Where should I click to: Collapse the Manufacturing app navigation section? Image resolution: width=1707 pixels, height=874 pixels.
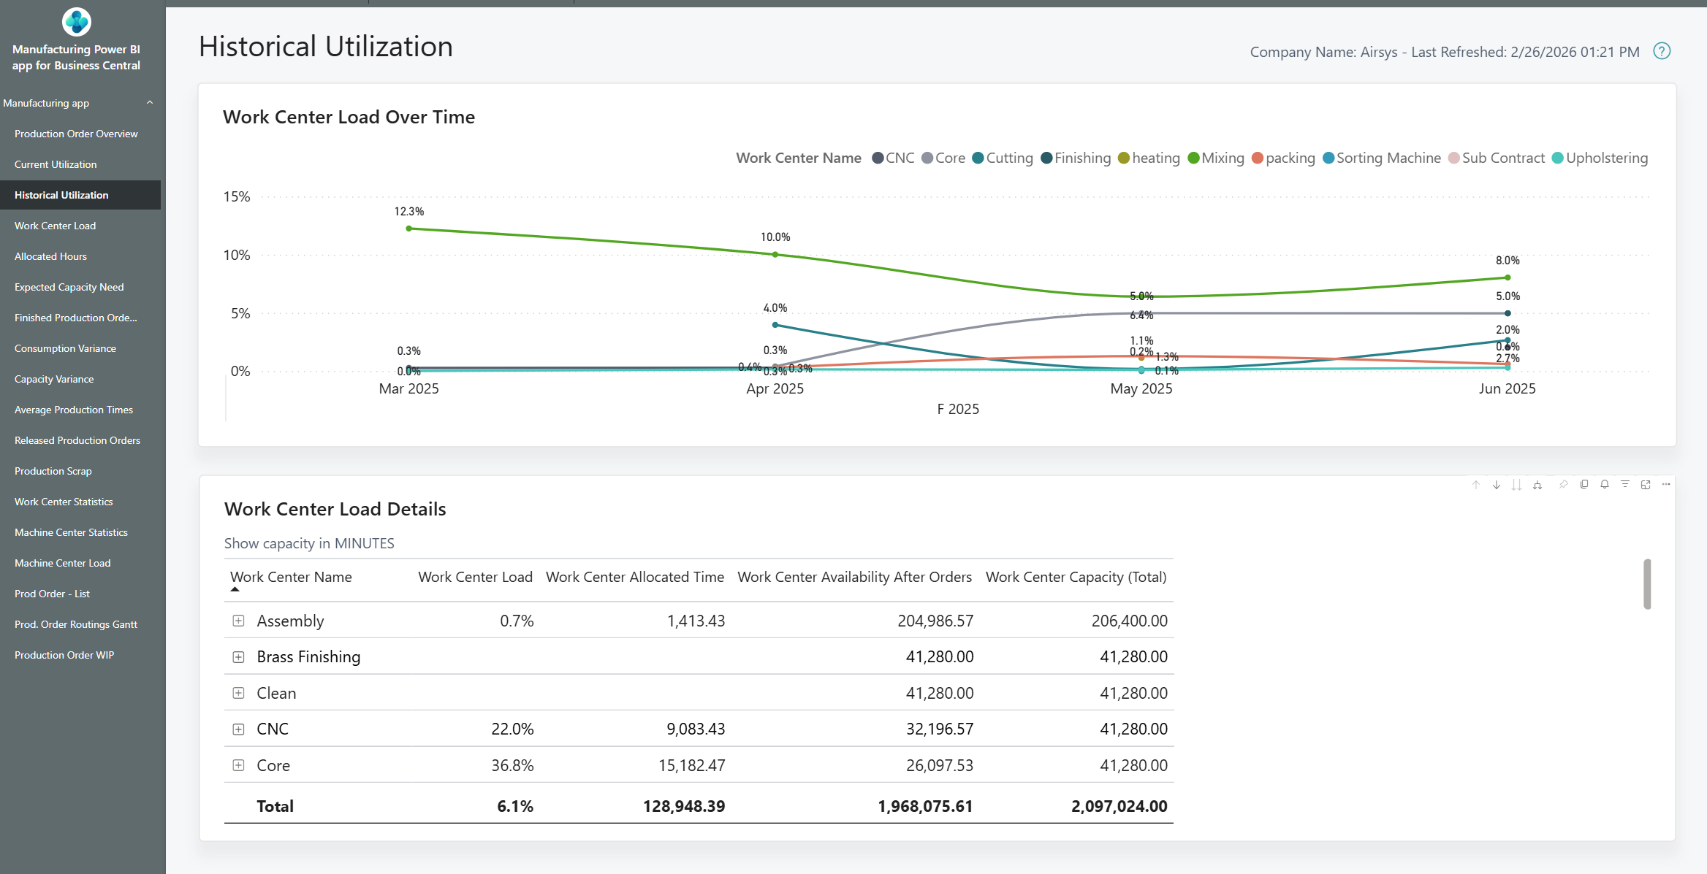pos(150,102)
